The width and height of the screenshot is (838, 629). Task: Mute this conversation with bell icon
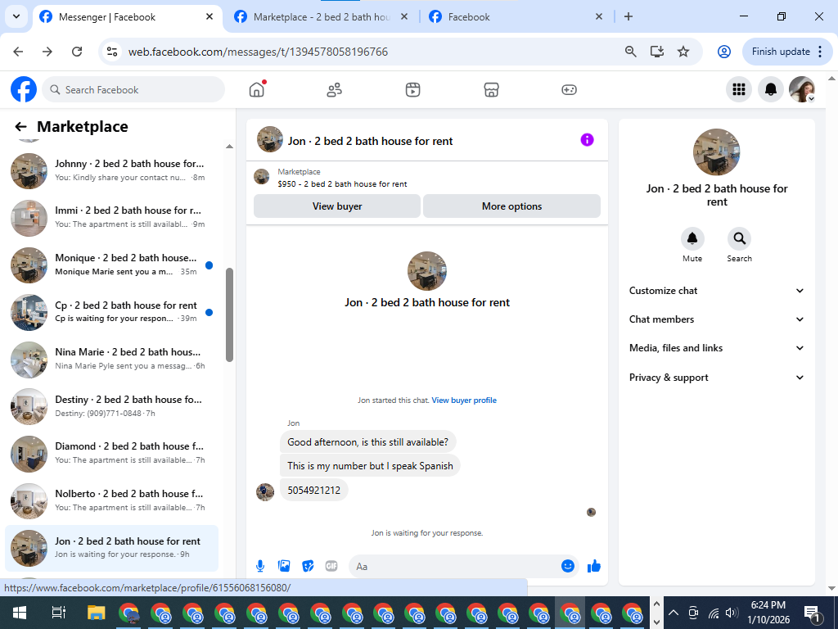pos(692,238)
